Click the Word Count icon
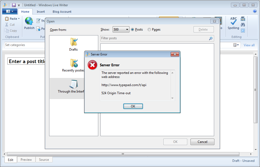The image size is (260, 167). coord(243,19)
